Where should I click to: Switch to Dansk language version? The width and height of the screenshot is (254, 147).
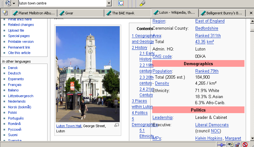pyautogui.click(x=13, y=68)
